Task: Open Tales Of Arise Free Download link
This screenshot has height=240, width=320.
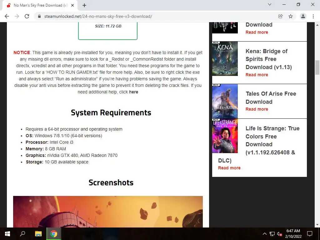Action: point(271,97)
